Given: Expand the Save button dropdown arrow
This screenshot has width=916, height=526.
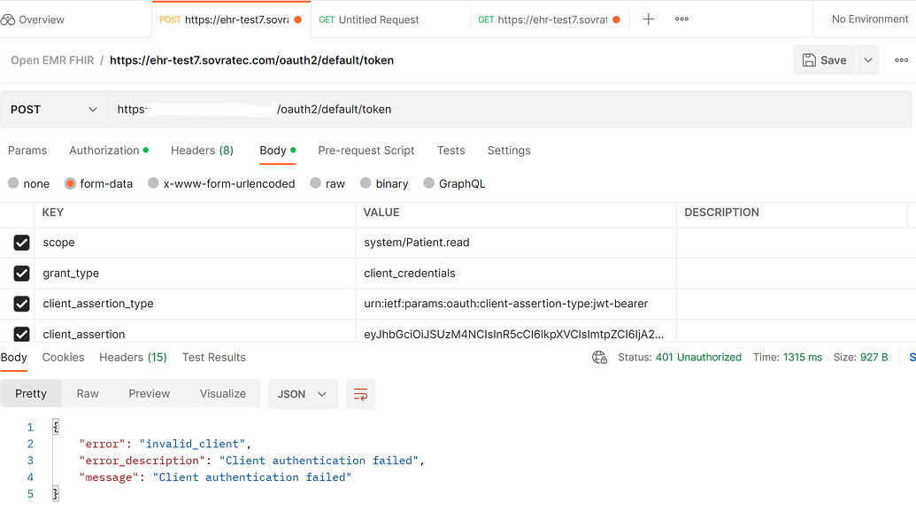Looking at the screenshot, I should (867, 59).
